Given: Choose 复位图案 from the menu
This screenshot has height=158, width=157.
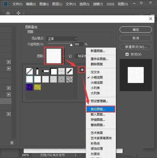Looking at the screenshot, I should tap(101, 109).
